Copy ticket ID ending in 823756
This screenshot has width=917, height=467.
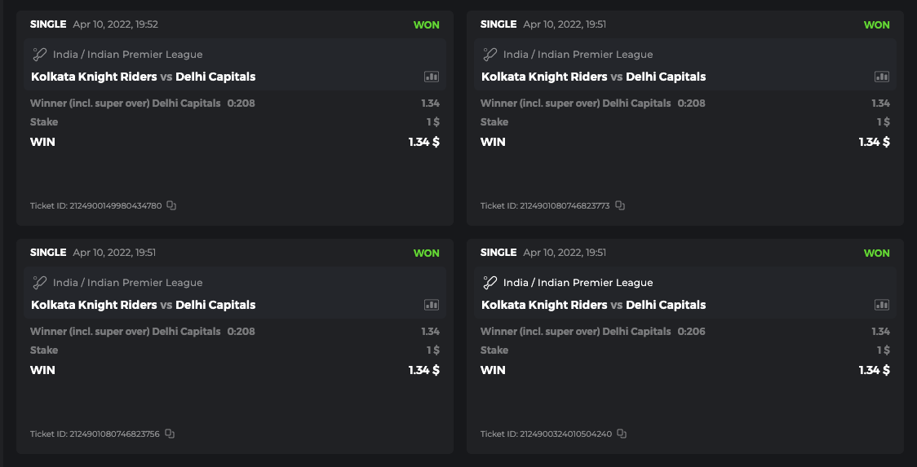170,434
